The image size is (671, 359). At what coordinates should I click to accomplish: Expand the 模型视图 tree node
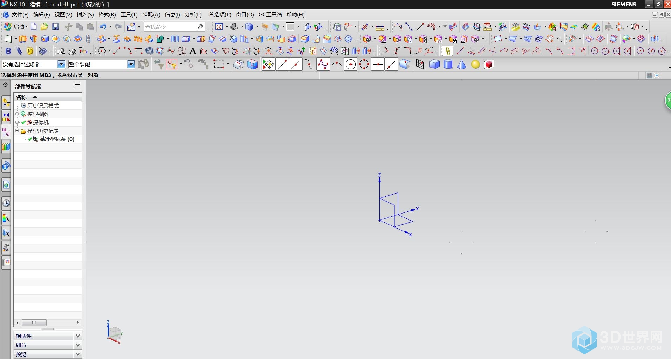pos(17,114)
